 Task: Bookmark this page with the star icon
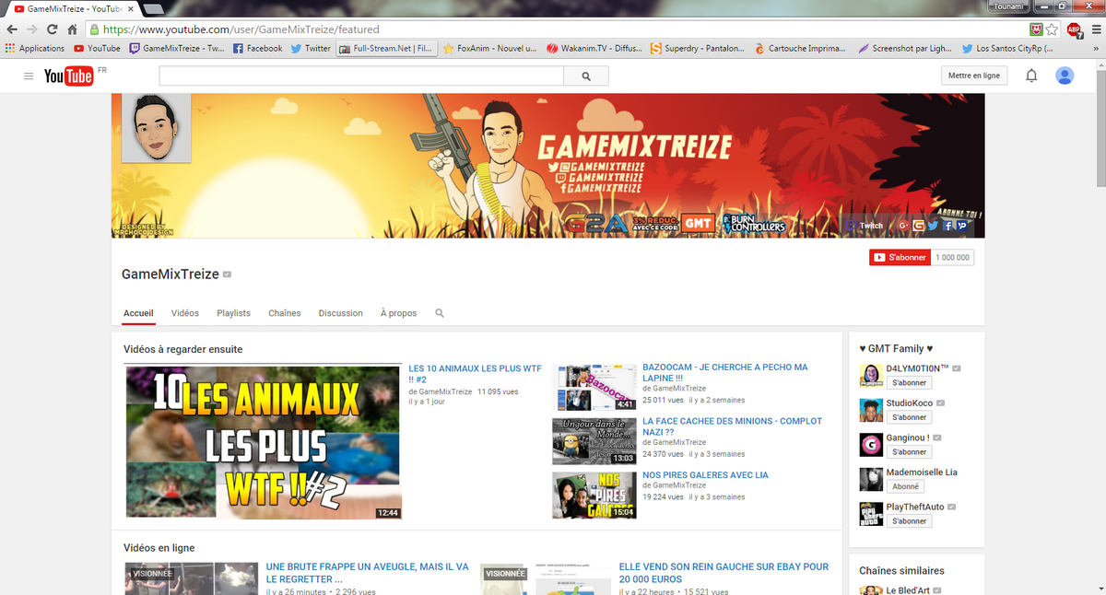pos(1052,29)
